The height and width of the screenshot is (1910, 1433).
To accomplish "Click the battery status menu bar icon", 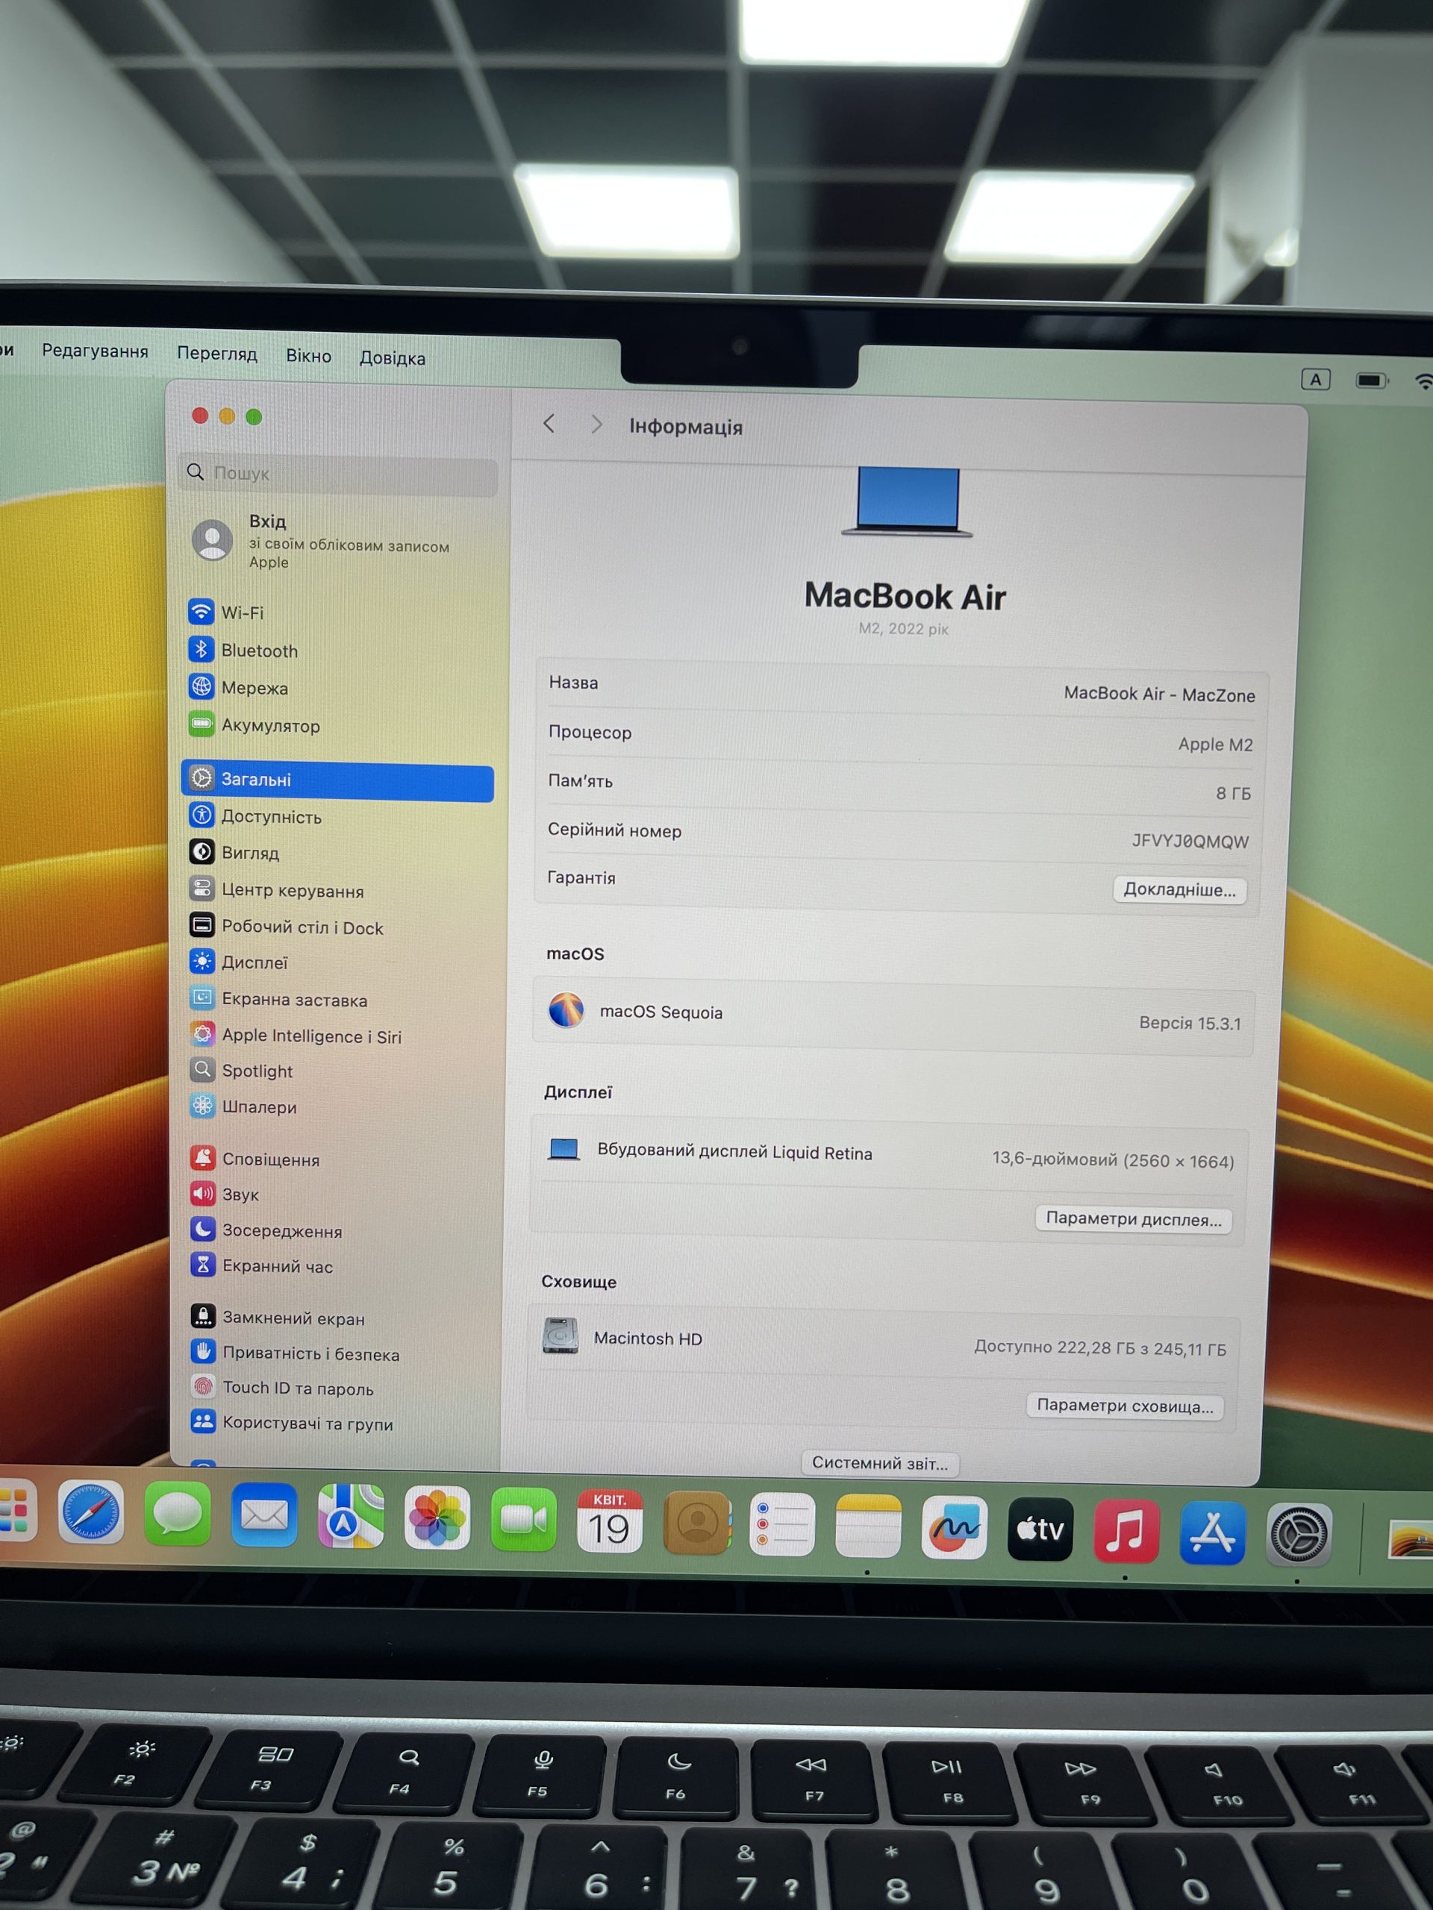I will pos(1372,380).
